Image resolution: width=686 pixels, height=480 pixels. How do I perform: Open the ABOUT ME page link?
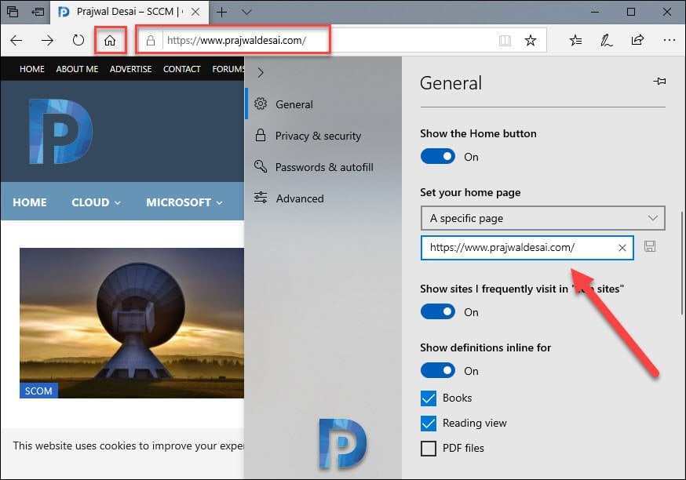[77, 69]
